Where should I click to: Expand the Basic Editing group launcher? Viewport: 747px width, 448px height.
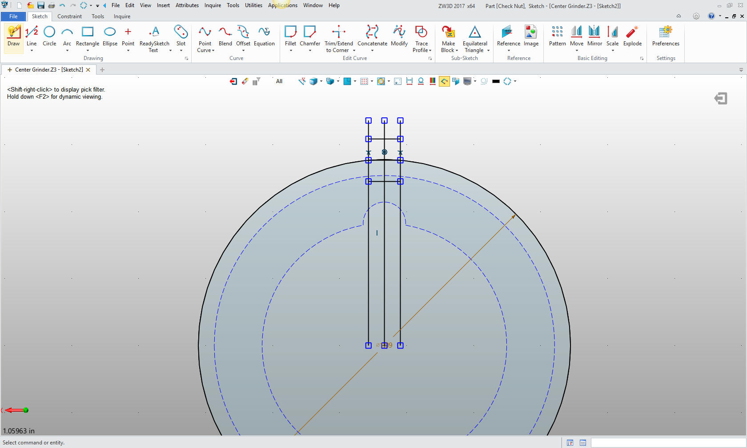(642, 59)
